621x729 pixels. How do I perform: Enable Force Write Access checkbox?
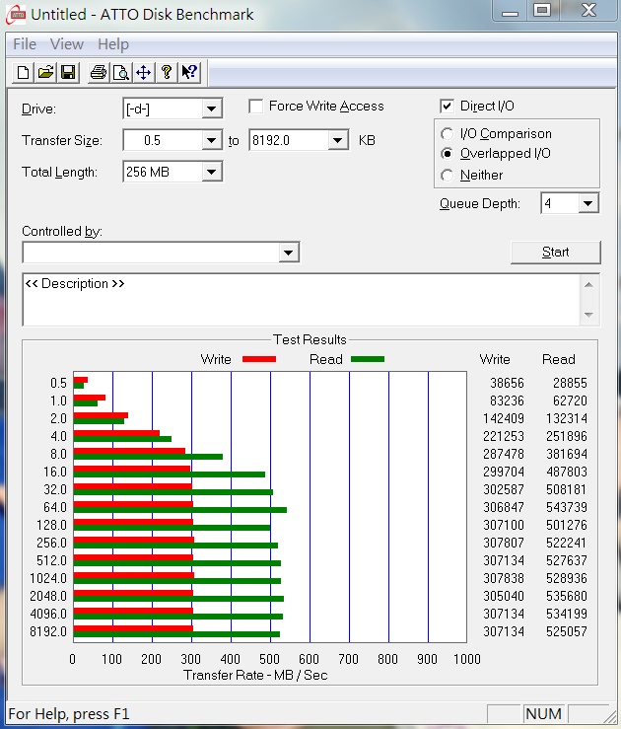point(255,107)
